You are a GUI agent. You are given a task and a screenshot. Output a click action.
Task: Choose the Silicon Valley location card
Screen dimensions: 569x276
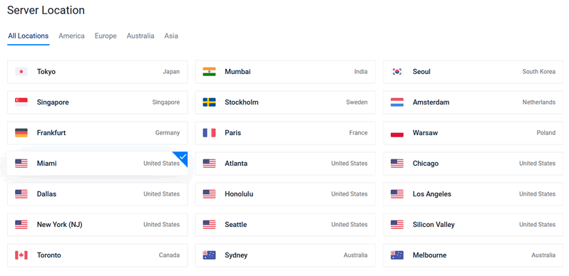pos(473,225)
